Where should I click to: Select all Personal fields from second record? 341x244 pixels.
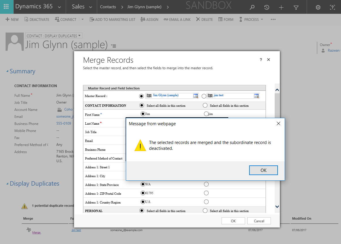coord(205,211)
